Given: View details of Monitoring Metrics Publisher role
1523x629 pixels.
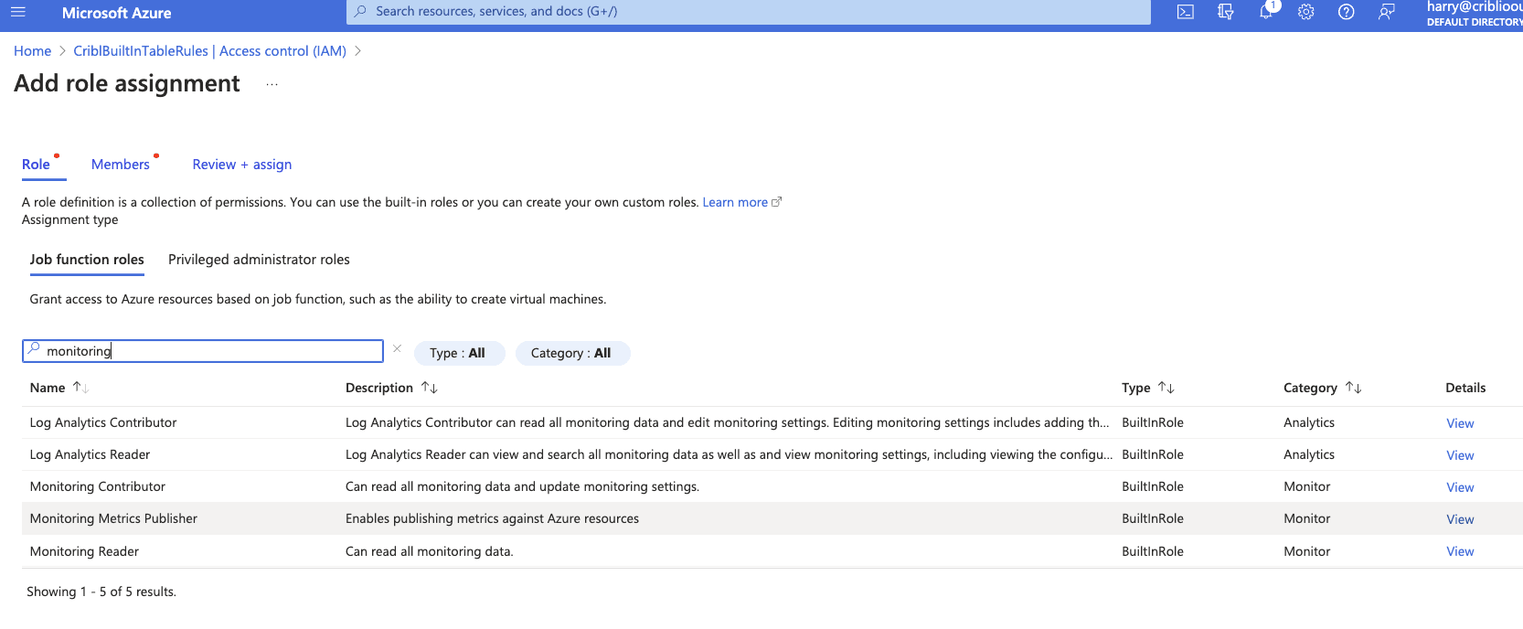Looking at the screenshot, I should pos(1459,519).
